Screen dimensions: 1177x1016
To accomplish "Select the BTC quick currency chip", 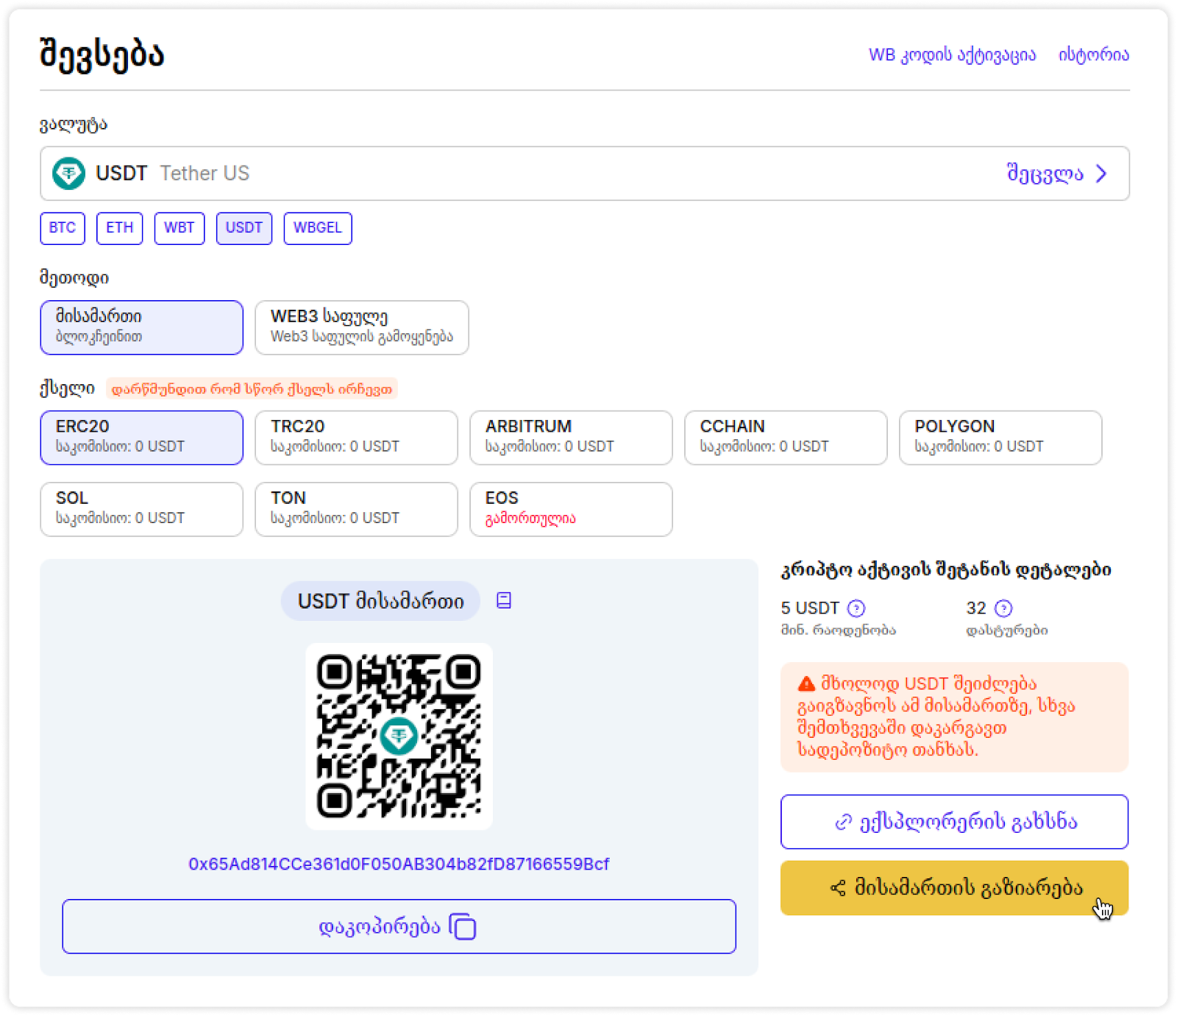I will pos(63,228).
